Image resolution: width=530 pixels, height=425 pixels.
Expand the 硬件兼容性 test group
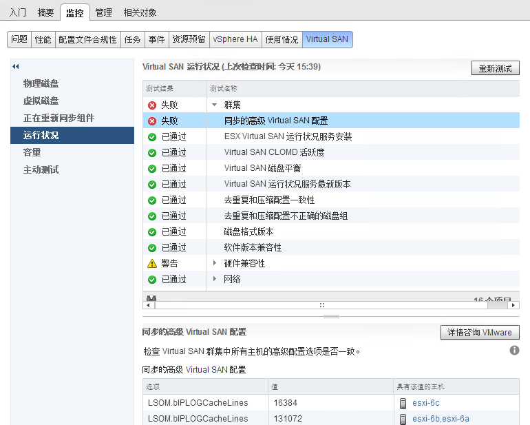(214, 263)
